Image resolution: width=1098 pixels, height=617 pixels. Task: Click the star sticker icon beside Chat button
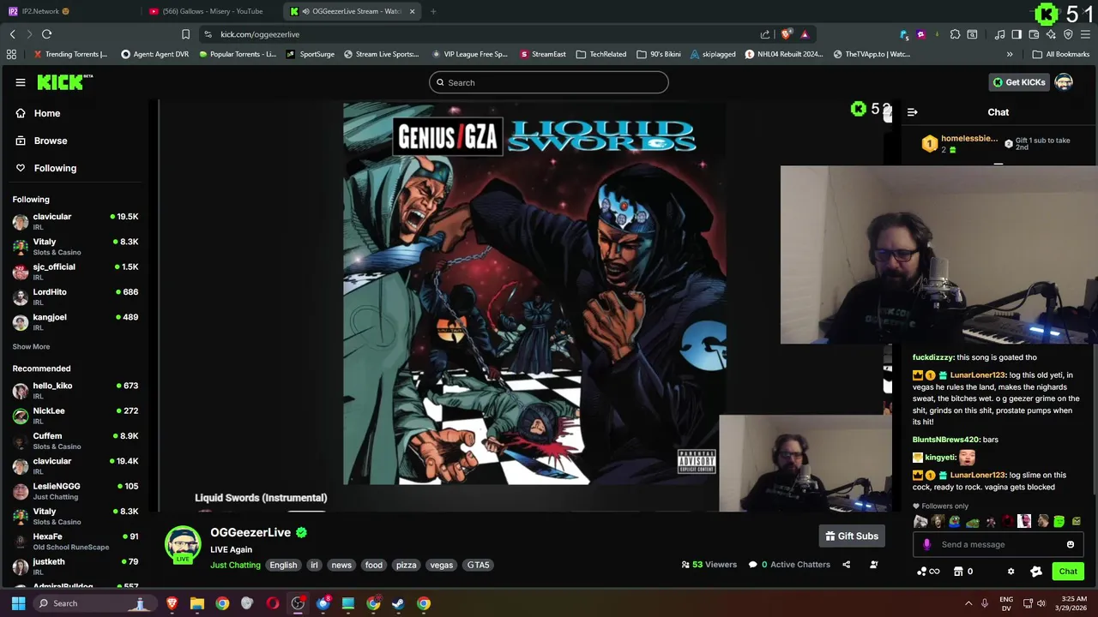tap(1036, 572)
